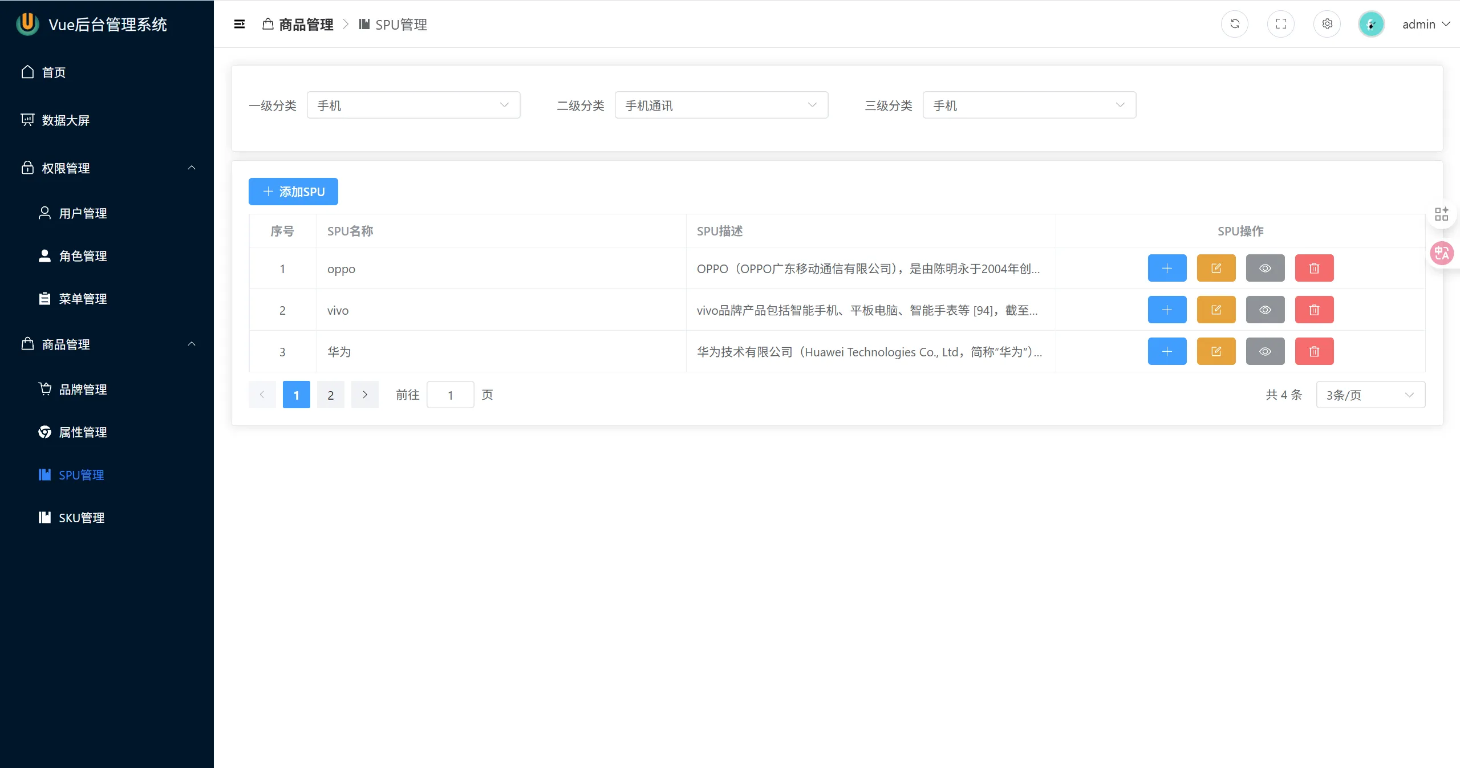The height and width of the screenshot is (768, 1460).
Task: Open the 一级分类 dropdown
Action: point(413,105)
